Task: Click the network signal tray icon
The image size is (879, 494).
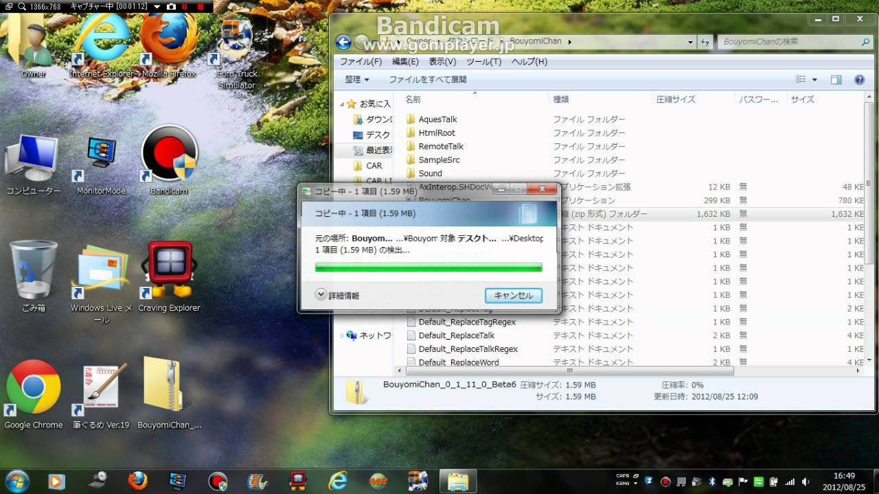Action: pyautogui.click(x=790, y=482)
